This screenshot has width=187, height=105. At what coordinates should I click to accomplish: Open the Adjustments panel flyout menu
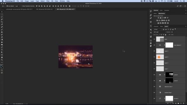(186, 13)
